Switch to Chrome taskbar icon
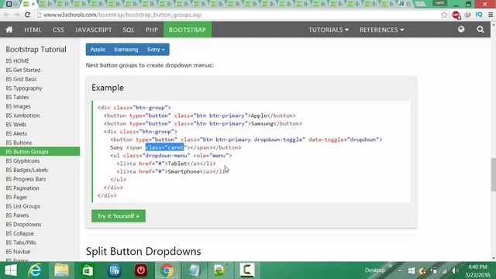Viewport: 496px width, 279px height. pyautogui.click(x=167, y=270)
